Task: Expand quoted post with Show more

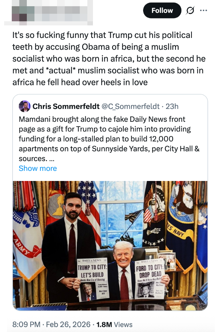Action: click(38, 168)
